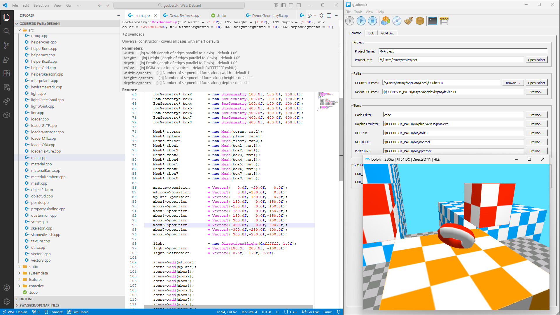Switch to the GCM Disc tab in gcubesdk
This screenshot has height=315, width=560.
tap(388, 33)
